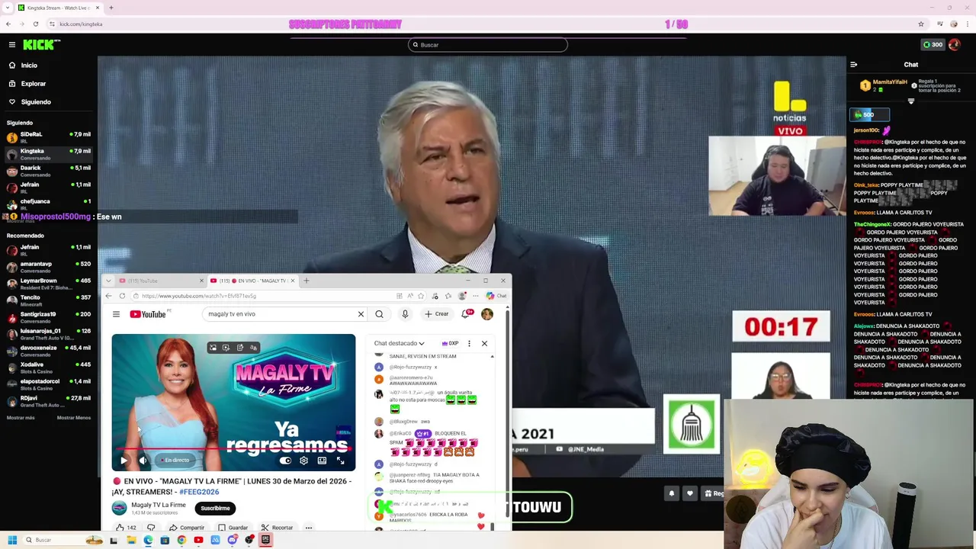The width and height of the screenshot is (976, 549).
Task: Click Guardar below the video
Action: coord(233,528)
